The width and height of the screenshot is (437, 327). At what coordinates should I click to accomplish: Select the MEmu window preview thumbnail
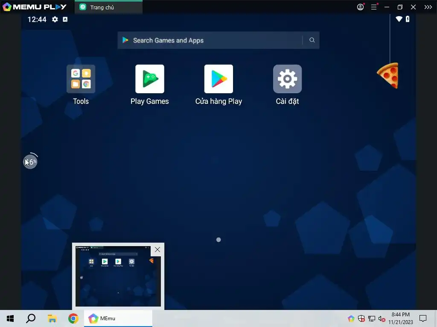pos(118,276)
